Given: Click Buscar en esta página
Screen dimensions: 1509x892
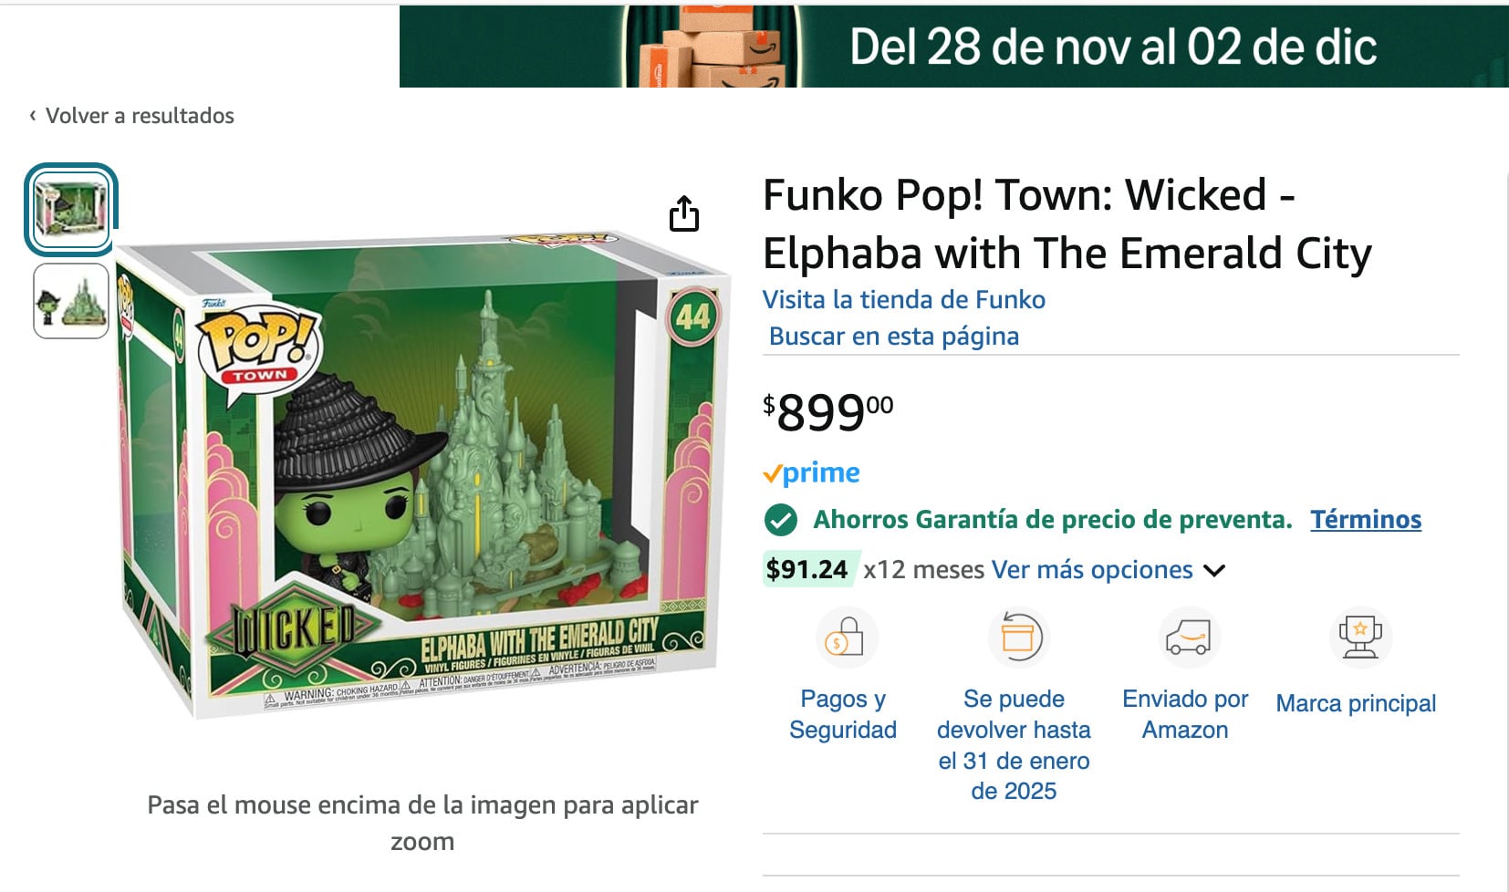Looking at the screenshot, I should coord(894,337).
